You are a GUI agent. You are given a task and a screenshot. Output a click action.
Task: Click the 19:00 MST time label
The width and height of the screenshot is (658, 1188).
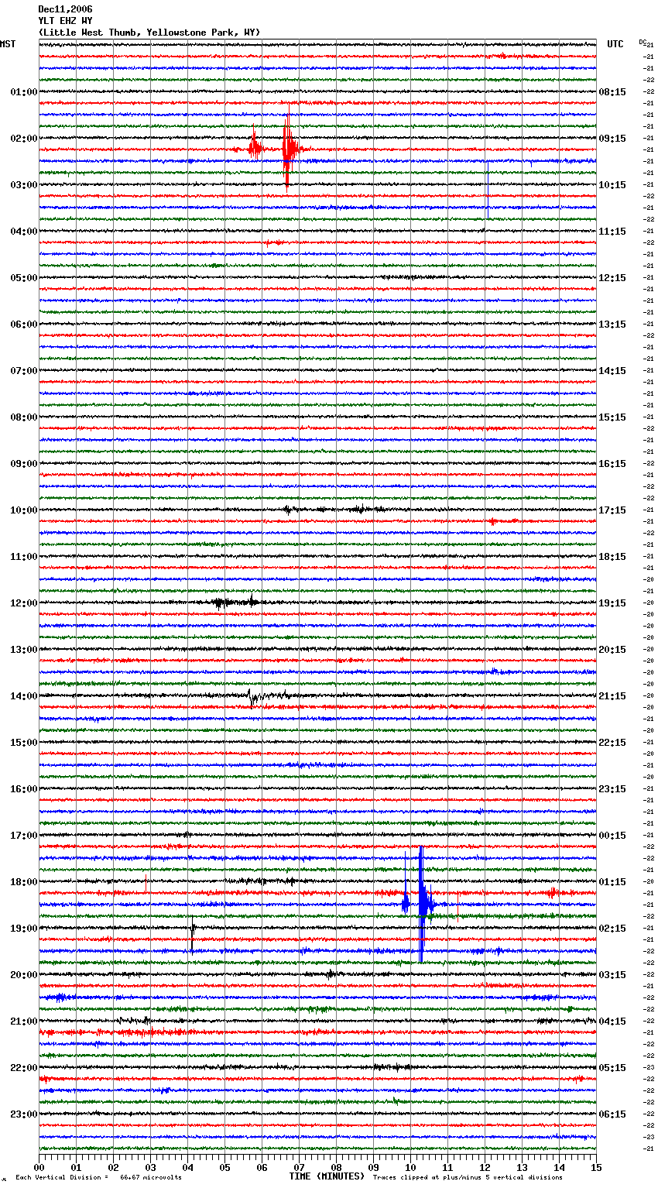click(x=24, y=929)
